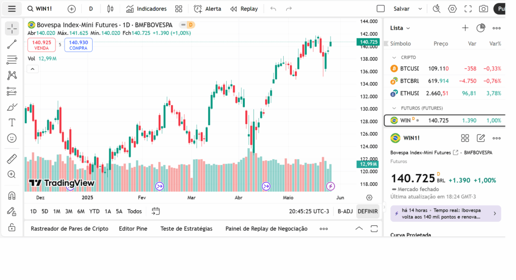Screen dimensions: 516x280
Task: Open the Fibonacci and horizontal lines tool
Action: coord(12,60)
